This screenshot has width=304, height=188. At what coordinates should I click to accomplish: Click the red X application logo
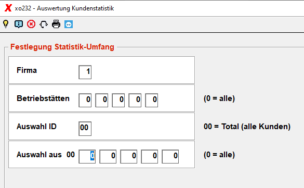[x=8, y=8]
